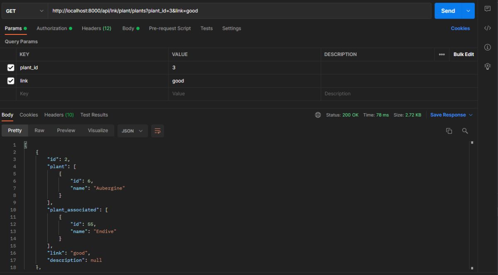The width and height of the screenshot is (498, 275).
Task: Open the Test Results tab
Action: [x=94, y=115]
